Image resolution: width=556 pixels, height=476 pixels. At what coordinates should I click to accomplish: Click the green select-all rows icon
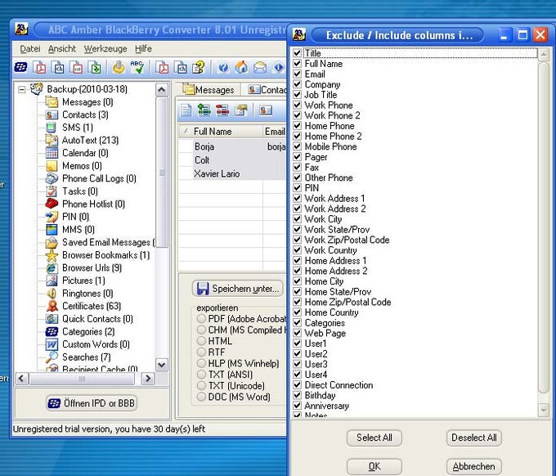(x=204, y=110)
